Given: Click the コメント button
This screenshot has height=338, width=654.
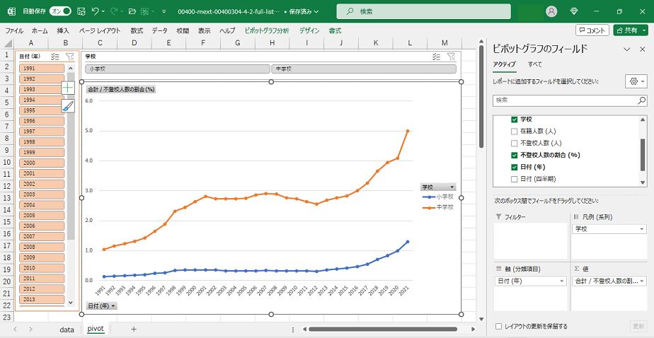Looking at the screenshot, I should tap(592, 30).
